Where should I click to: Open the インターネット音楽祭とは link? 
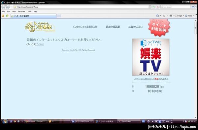(85, 27)
